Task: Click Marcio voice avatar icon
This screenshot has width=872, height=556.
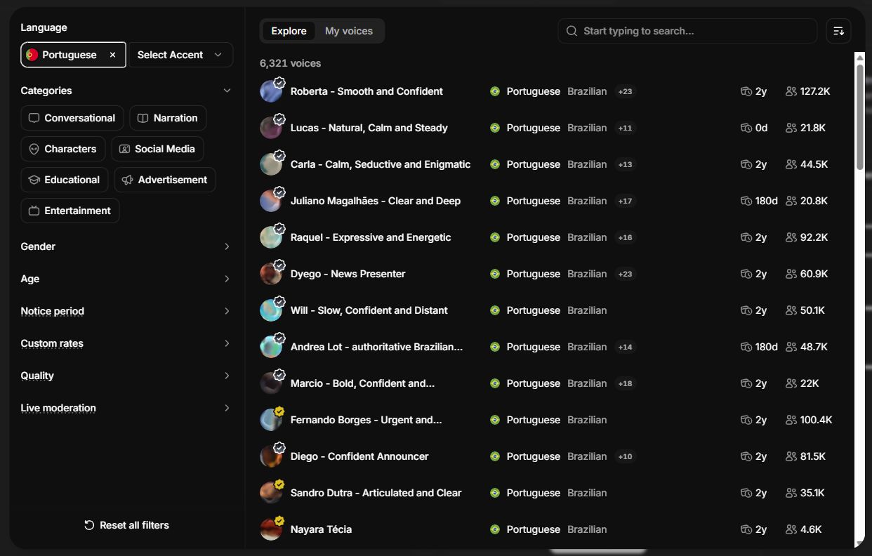Action: 271,383
